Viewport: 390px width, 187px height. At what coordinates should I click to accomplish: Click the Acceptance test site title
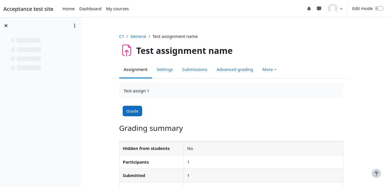(x=28, y=9)
